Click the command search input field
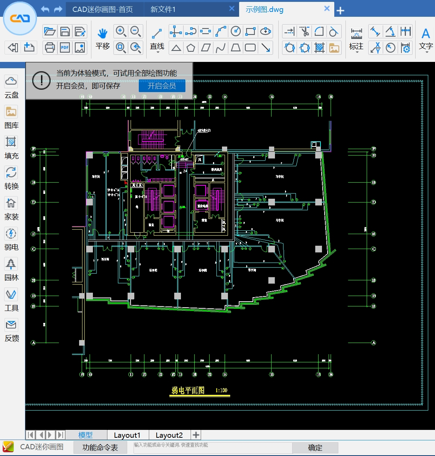The height and width of the screenshot is (456, 435). [213, 448]
